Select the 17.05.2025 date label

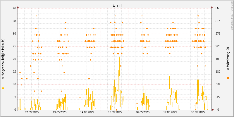170,112
